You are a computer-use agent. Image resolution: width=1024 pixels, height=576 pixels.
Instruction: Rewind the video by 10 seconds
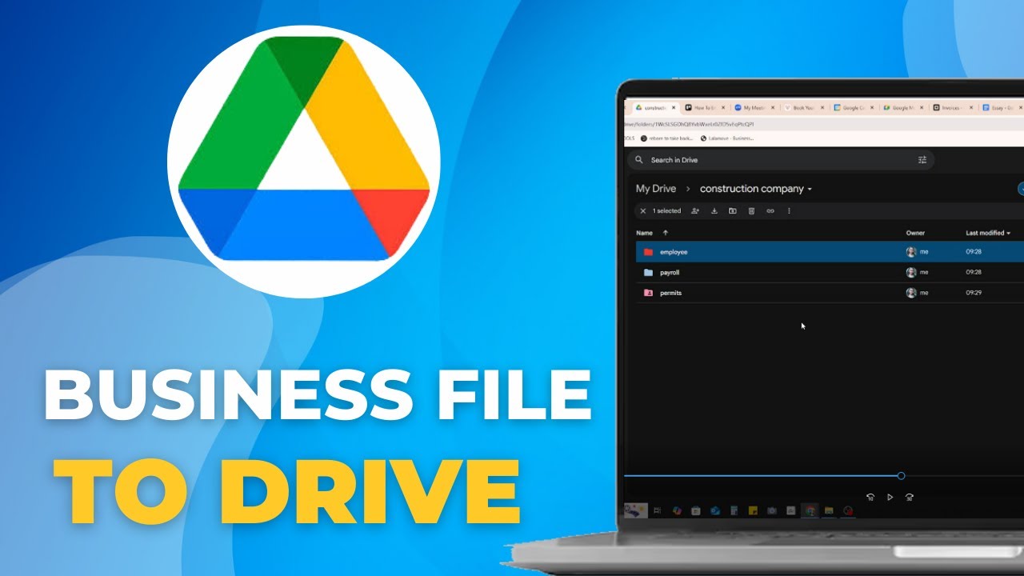(870, 497)
